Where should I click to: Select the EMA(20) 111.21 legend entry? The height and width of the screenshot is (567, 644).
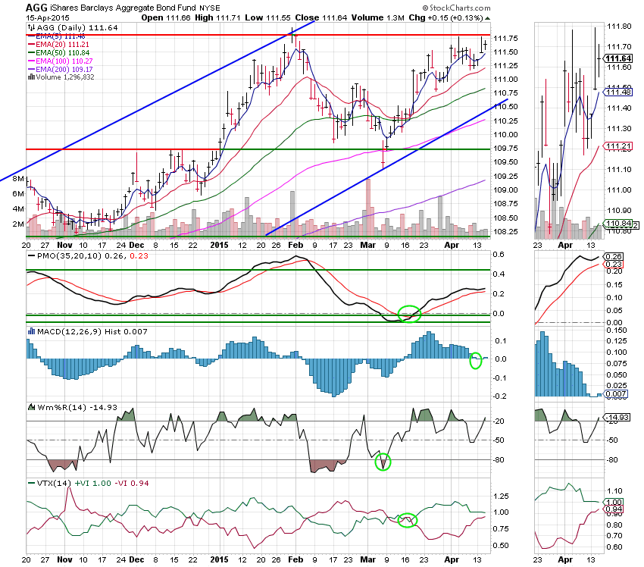click(x=59, y=45)
